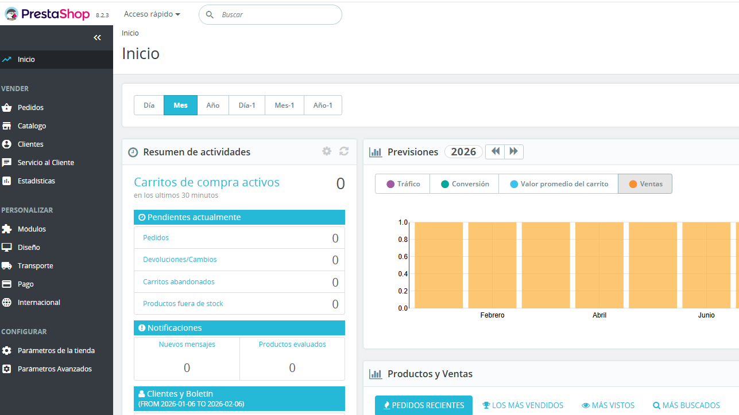The width and height of the screenshot is (739, 415).
Task: Collapse the sidebar with double-chevron icon
Action: click(x=97, y=38)
